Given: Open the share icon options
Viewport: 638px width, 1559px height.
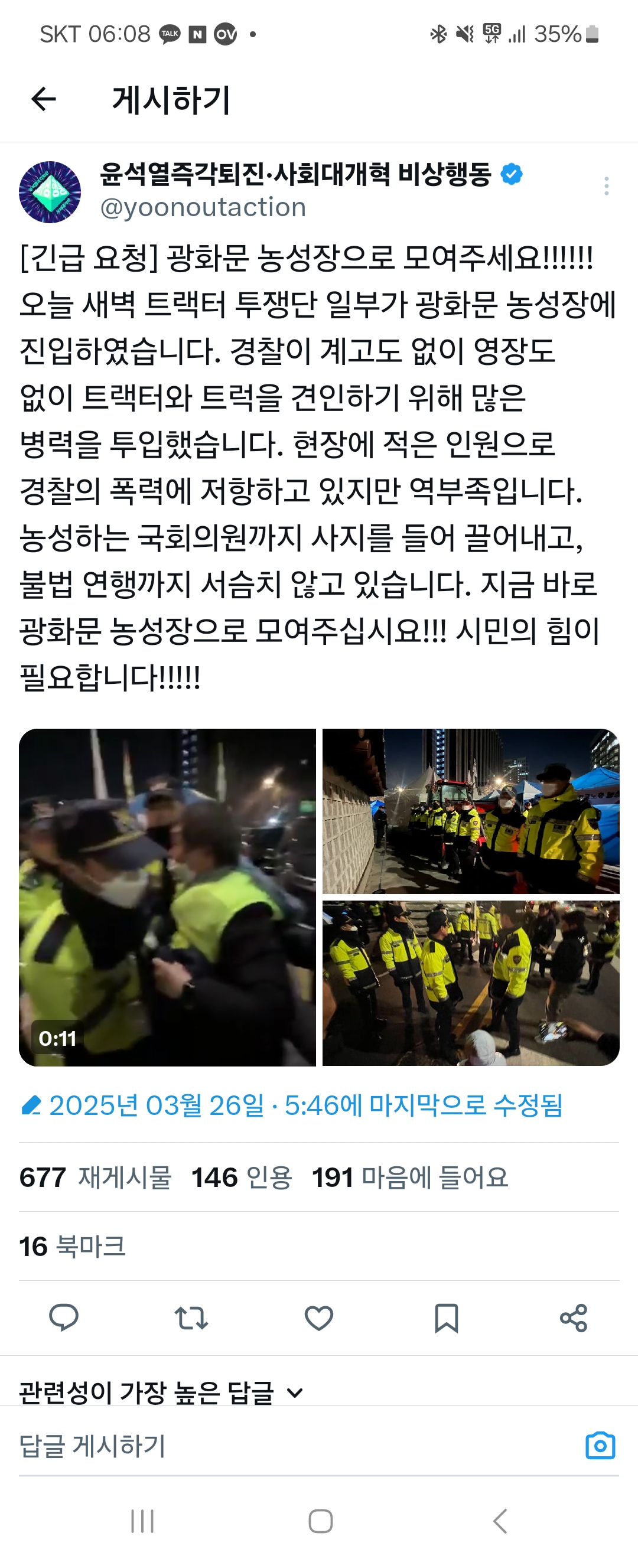Looking at the screenshot, I should click(x=573, y=1317).
